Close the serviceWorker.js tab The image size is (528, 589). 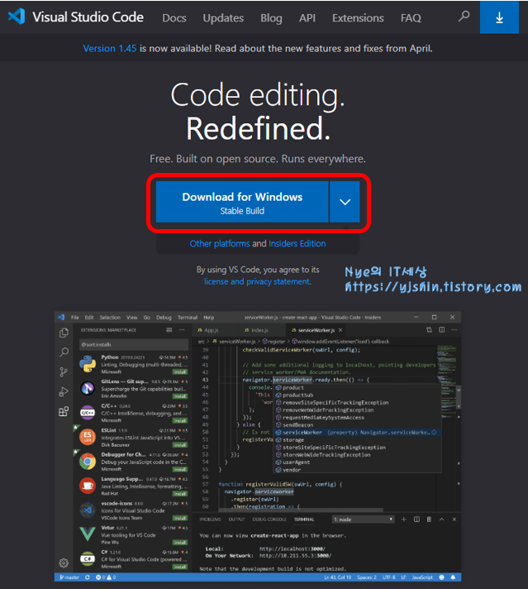pos(340,330)
